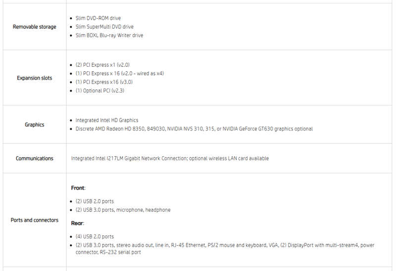Click Integrated Intel HD Graphics entry
The height and width of the screenshot is (271, 396).
pyautogui.click(x=107, y=120)
